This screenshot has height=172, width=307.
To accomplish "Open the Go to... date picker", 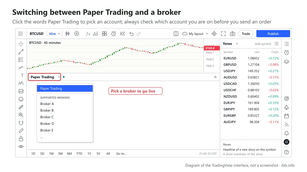I will coord(122,154).
